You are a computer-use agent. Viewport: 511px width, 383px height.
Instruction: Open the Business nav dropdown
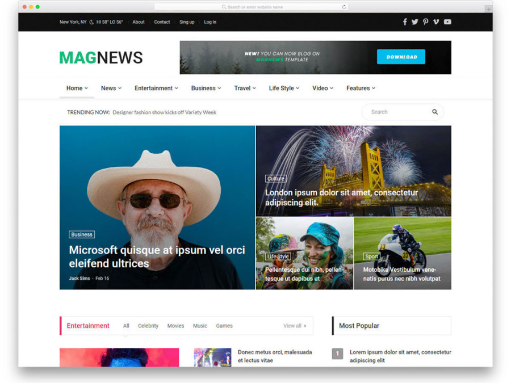(206, 89)
